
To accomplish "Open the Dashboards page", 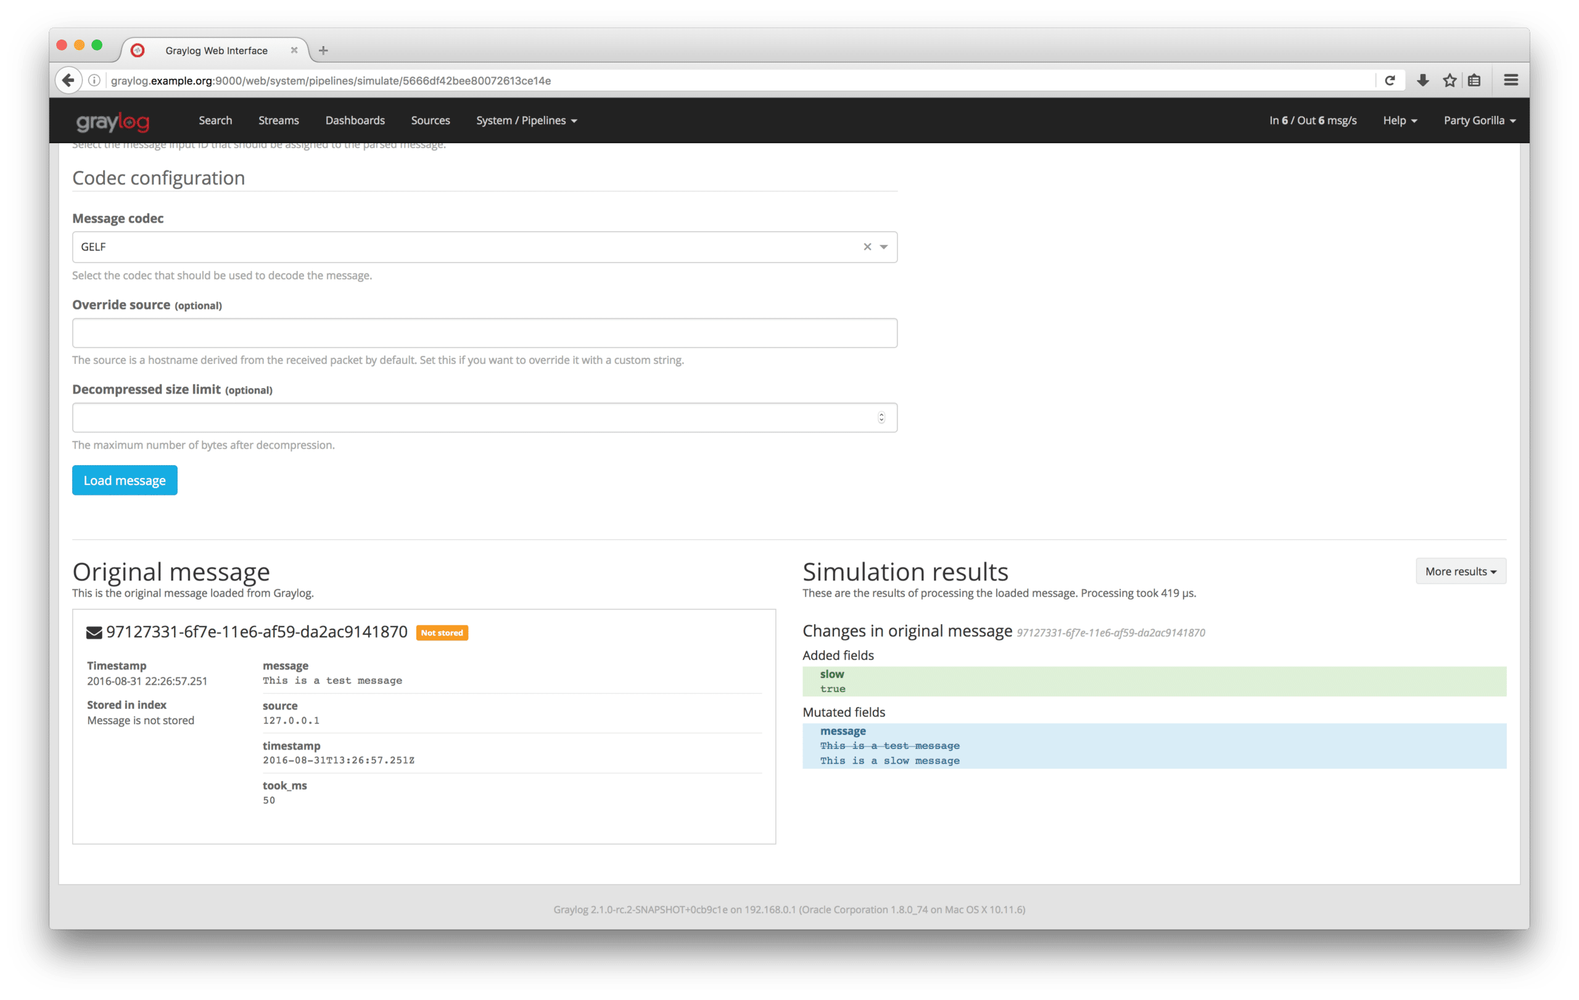I will pyautogui.click(x=355, y=121).
